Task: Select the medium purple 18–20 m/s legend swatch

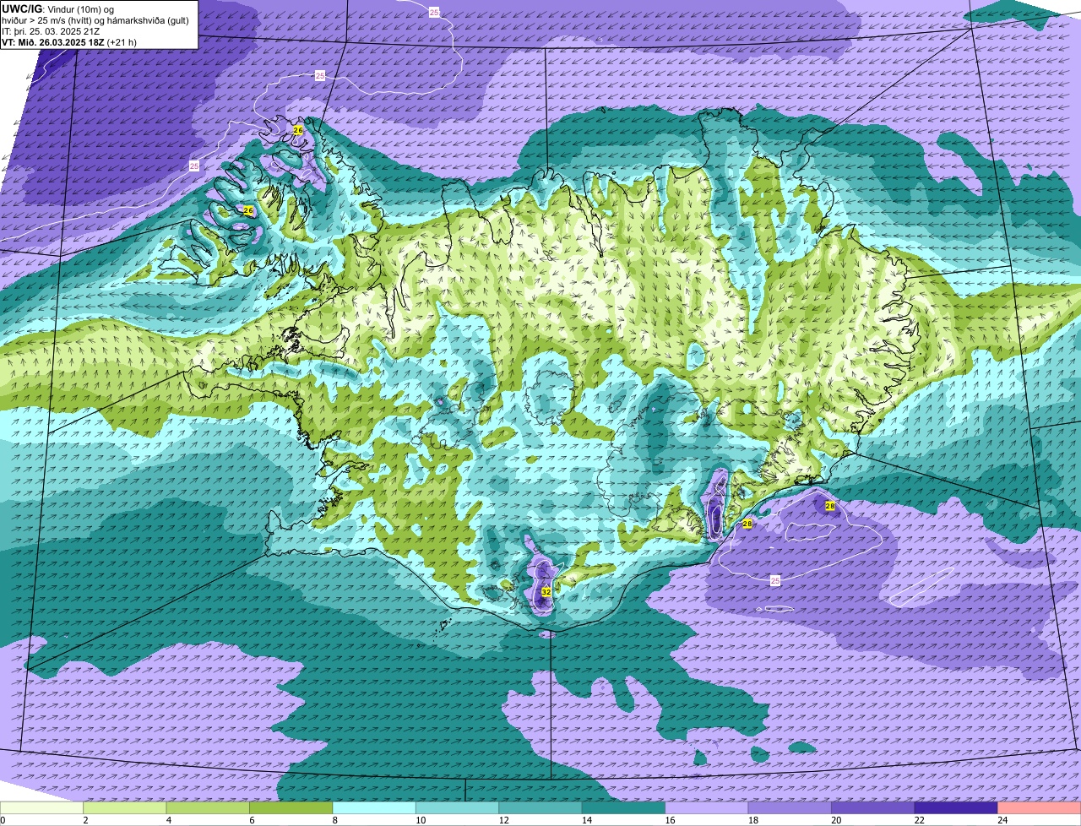Action: tap(790, 808)
